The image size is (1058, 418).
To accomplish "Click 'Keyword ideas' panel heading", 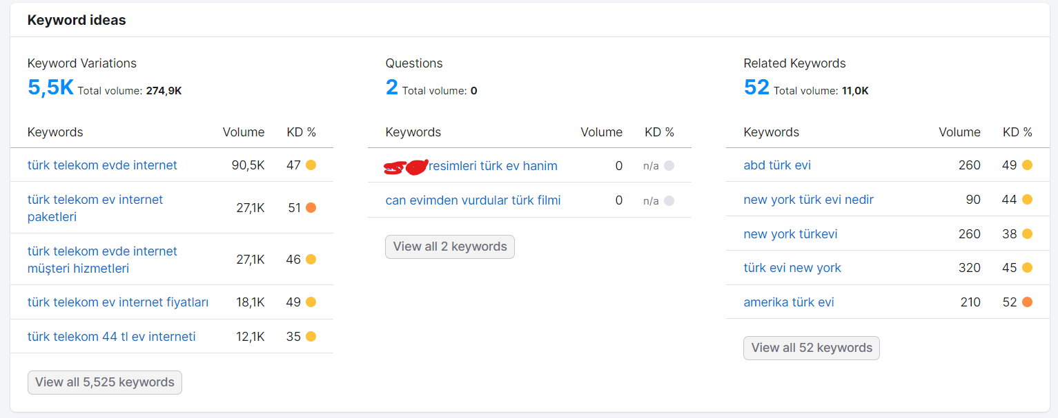I will pos(77,21).
